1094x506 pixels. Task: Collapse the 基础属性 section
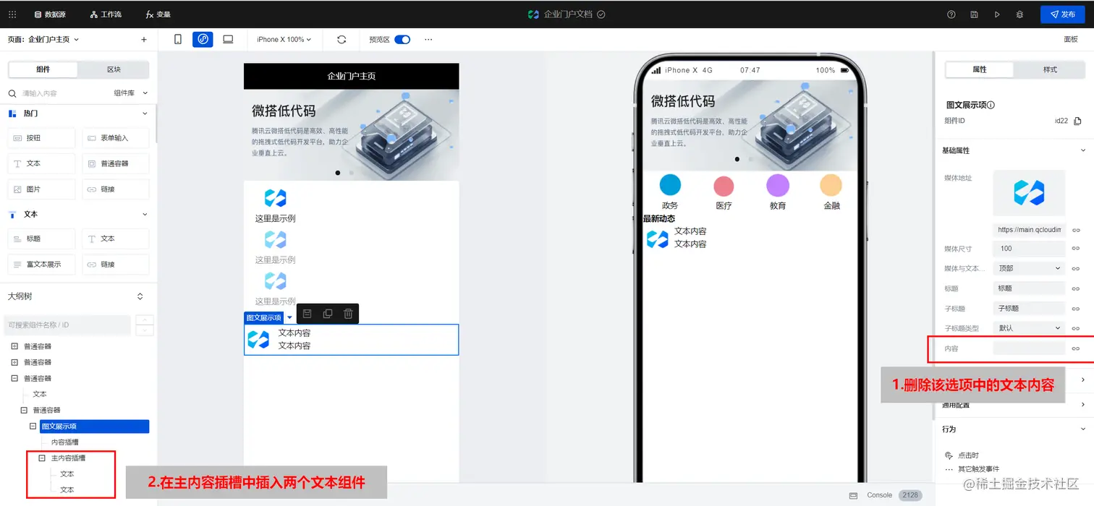point(1083,150)
